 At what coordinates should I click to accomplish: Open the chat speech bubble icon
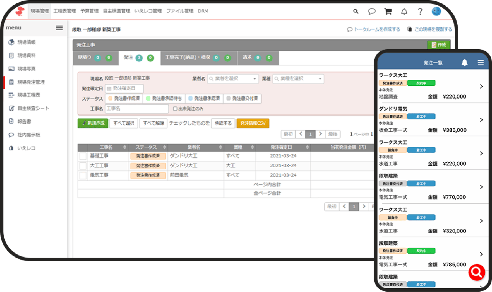pyautogui.click(x=372, y=11)
